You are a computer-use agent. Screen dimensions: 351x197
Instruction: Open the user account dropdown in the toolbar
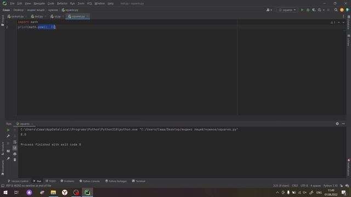pyautogui.click(x=269, y=10)
